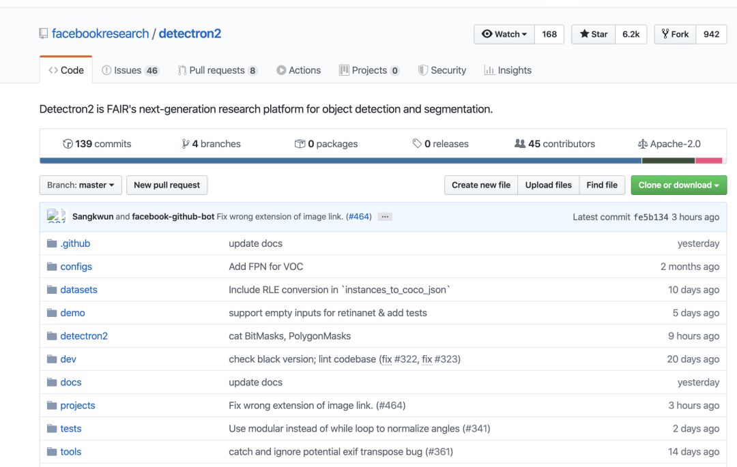Image resolution: width=737 pixels, height=467 pixels.
Task: Click the demo folder icon
Action: [x=52, y=313]
